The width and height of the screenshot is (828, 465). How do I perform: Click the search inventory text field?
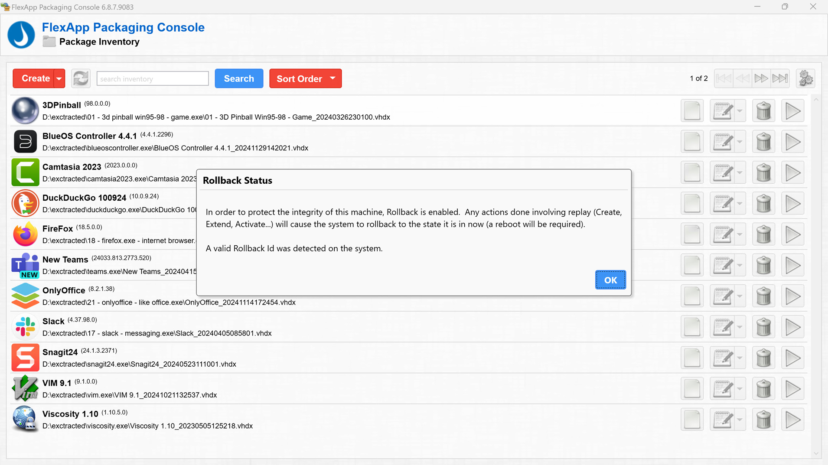pyautogui.click(x=153, y=78)
